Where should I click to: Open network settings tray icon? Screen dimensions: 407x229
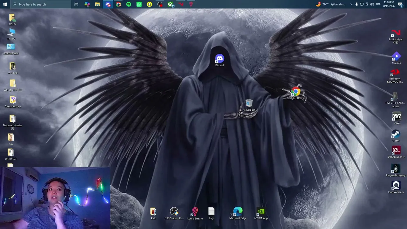point(362,4)
